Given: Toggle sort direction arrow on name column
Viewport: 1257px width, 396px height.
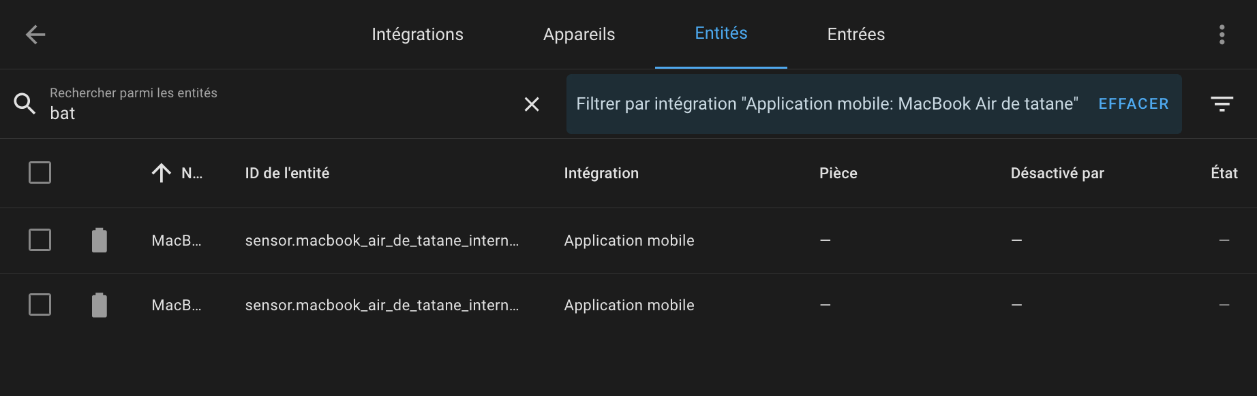Looking at the screenshot, I should click(162, 173).
